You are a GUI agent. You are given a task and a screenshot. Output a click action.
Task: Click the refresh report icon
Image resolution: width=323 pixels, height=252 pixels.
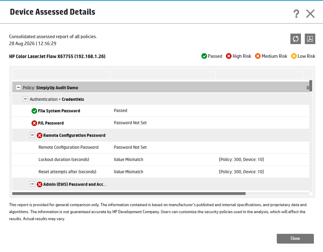(296, 39)
